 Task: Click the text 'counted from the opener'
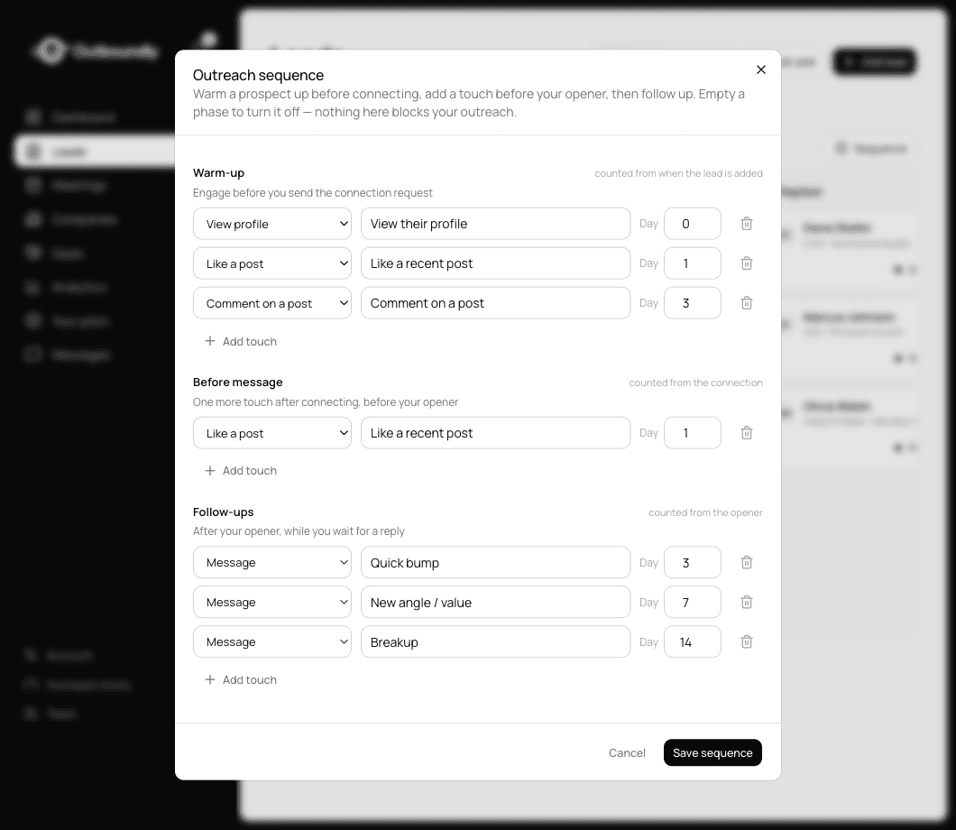point(705,512)
